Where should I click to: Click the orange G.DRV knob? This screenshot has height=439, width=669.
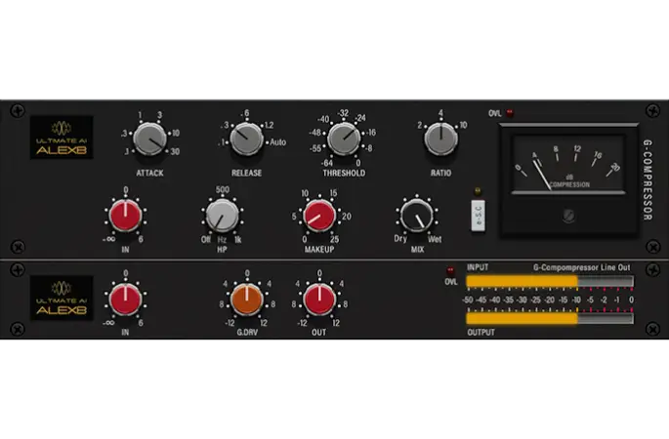(248, 299)
